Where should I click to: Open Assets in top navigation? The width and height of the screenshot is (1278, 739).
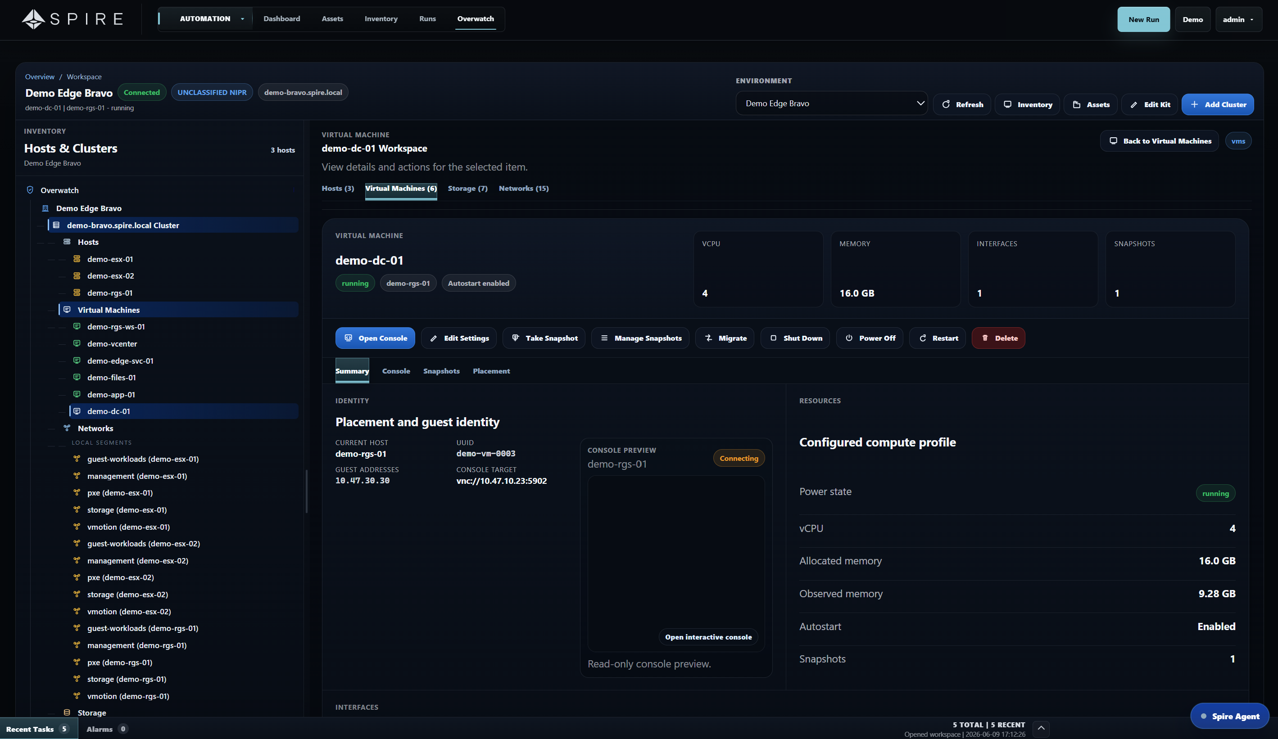click(x=332, y=19)
